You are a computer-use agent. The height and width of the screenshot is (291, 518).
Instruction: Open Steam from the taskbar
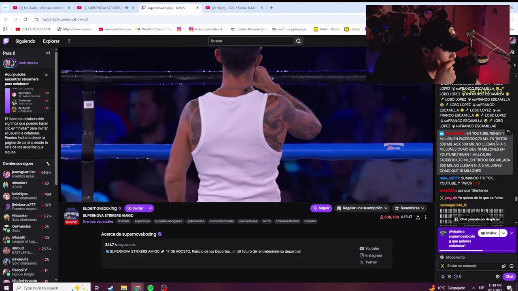110,288
